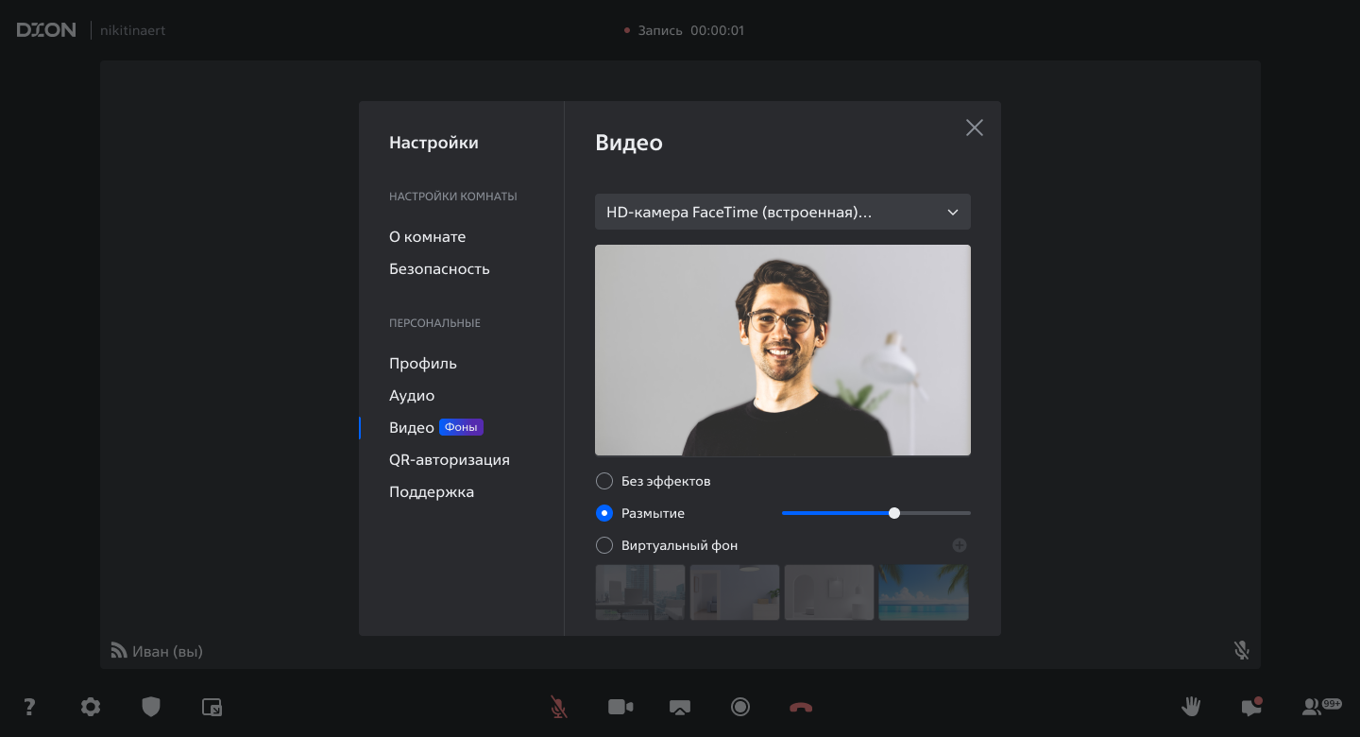Image resolution: width=1360 pixels, height=737 pixels.
Task: Click the room name nikitinaert
Action: (133, 30)
